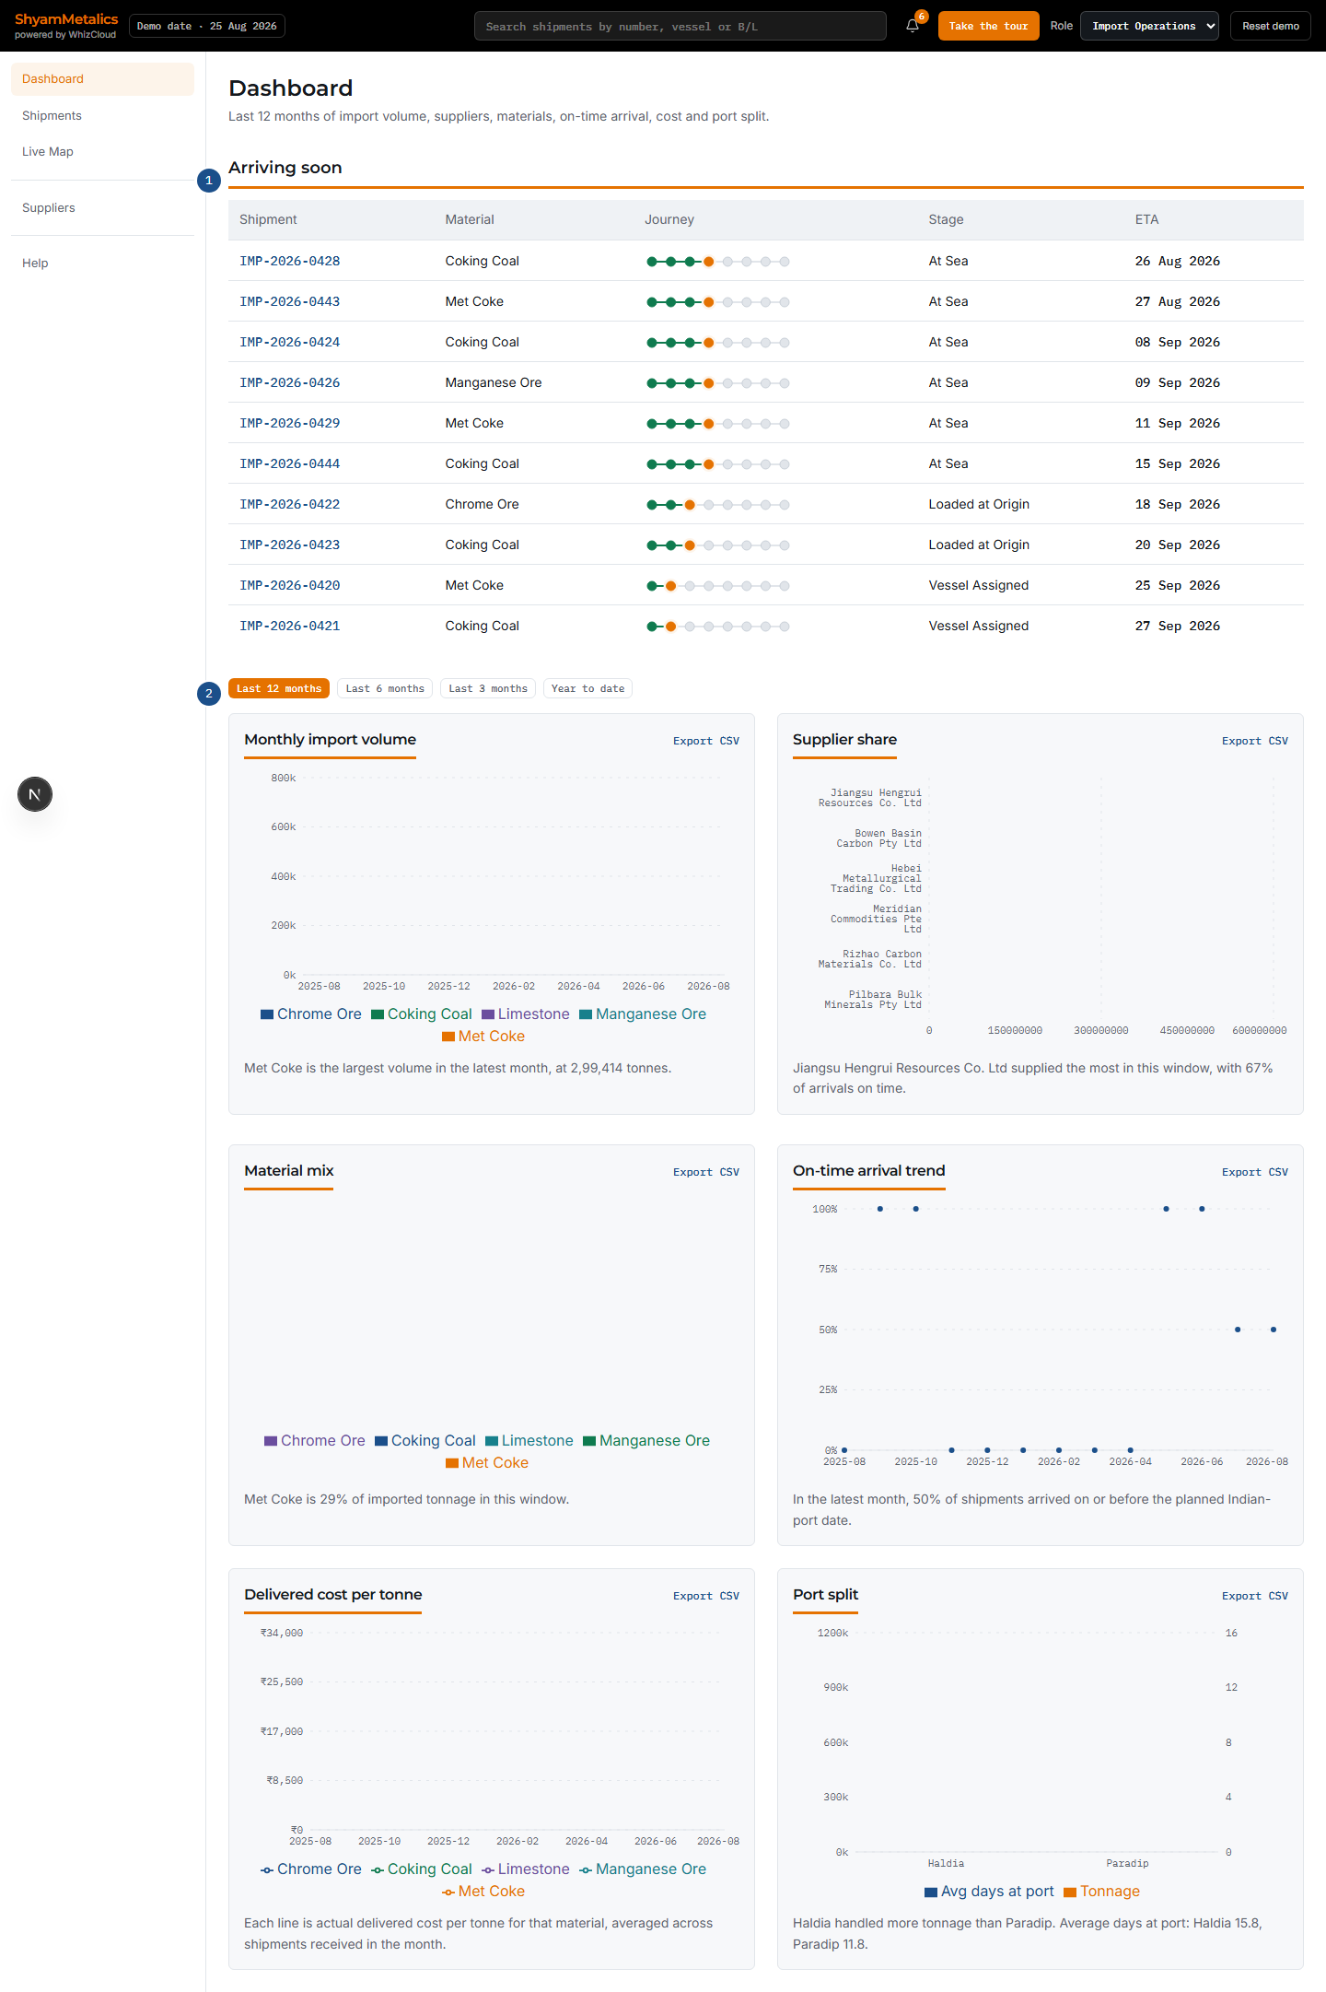The image size is (1326, 1992).
Task: Toggle Chrome Ore legend in Monthly import volume
Action: 311,1014
